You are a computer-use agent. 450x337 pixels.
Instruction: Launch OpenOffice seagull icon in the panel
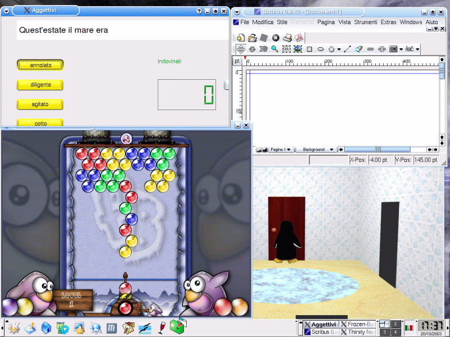[145, 328]
